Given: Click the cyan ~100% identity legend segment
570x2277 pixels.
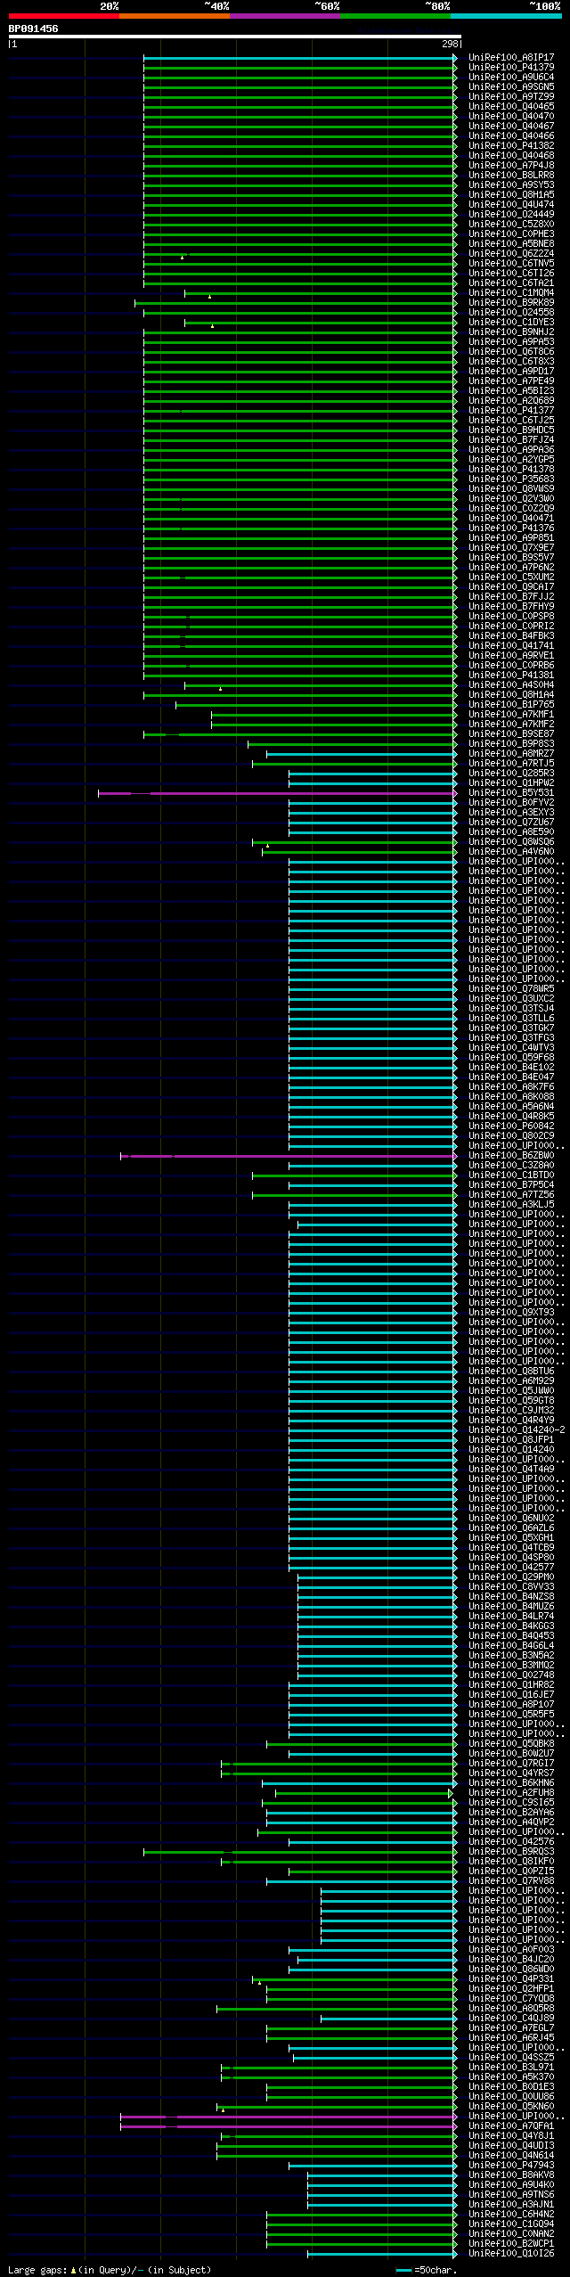Looking at the screenshot, I should tap(506, 16).
